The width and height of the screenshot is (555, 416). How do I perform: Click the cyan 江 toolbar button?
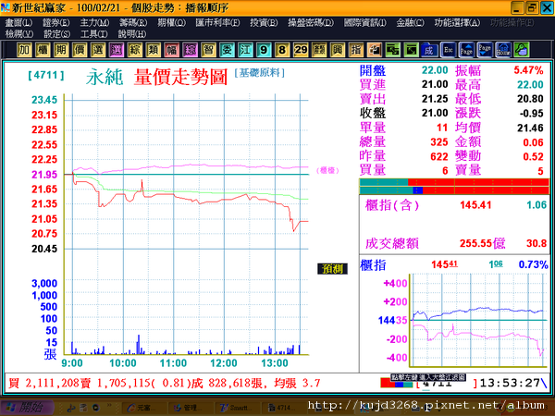(x=245, y=50)
